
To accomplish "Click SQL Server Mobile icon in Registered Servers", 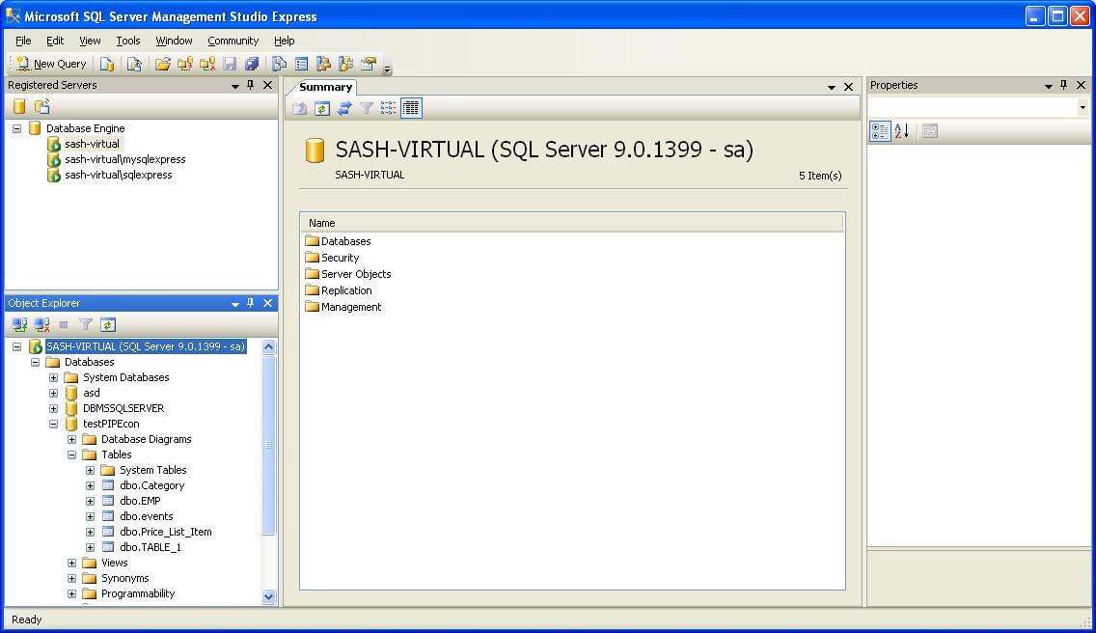I will coord(41,106).
